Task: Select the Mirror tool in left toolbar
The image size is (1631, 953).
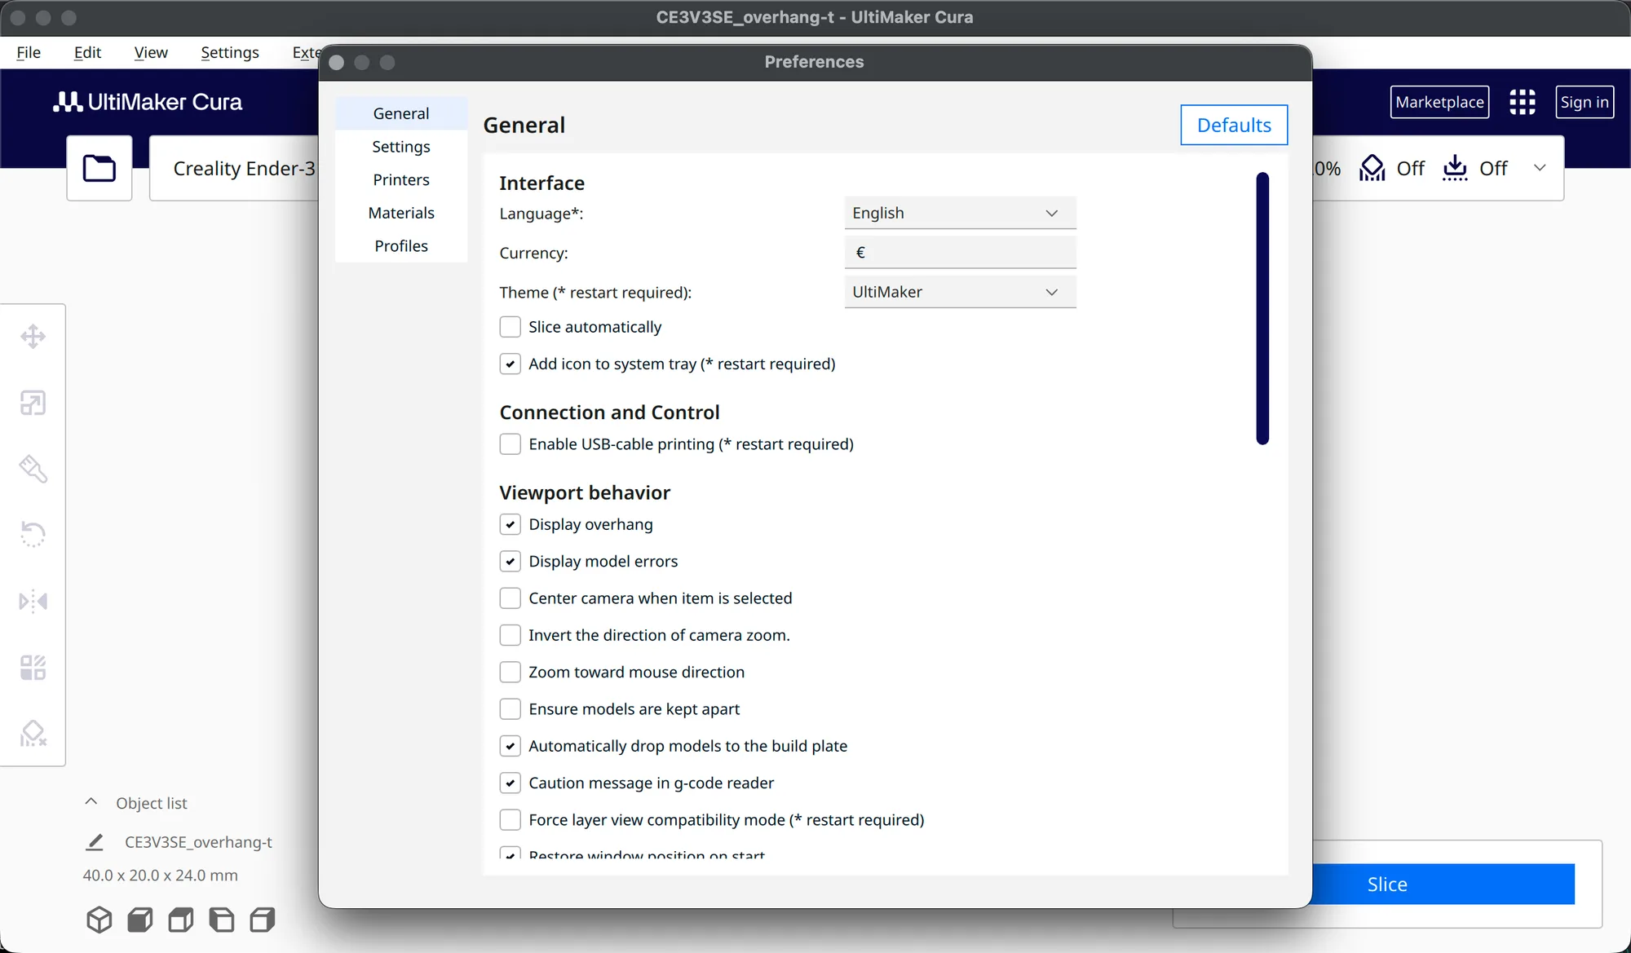Action: [x=33, y=602]
